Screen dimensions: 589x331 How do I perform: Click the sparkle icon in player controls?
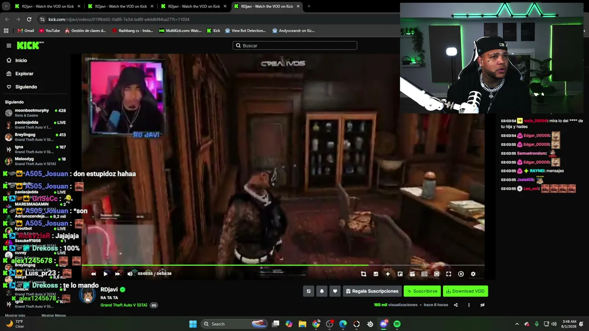click(388, 274)
